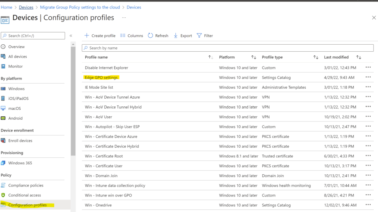The image size is (378, 212).
Task: Click '4/29/22, 9:43 AM' date cell
Action: tap(339, 78)
